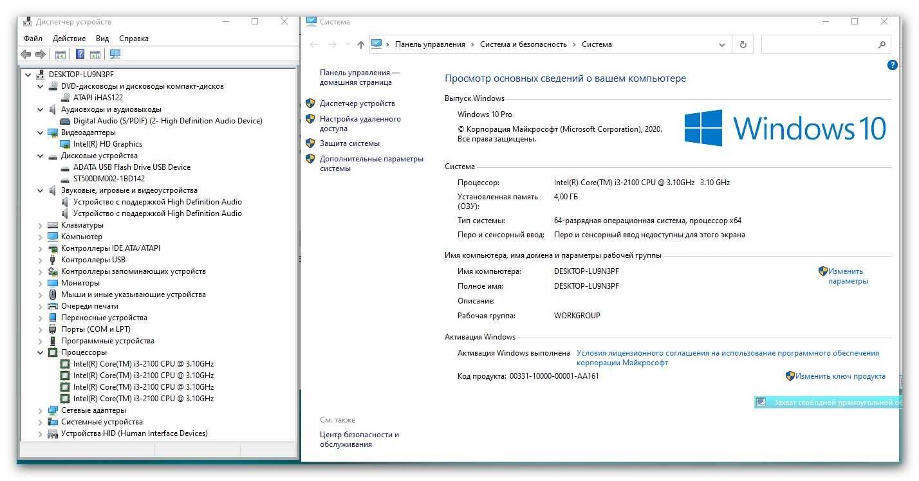Click the Refresh button beside the address bar
919x481 pixels.
[x=743, y=44]
